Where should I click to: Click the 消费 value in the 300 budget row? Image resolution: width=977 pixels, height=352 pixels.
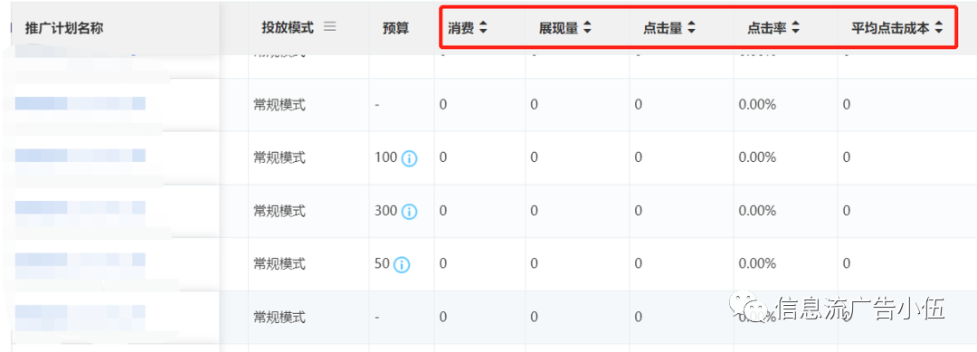pos(443,211)
